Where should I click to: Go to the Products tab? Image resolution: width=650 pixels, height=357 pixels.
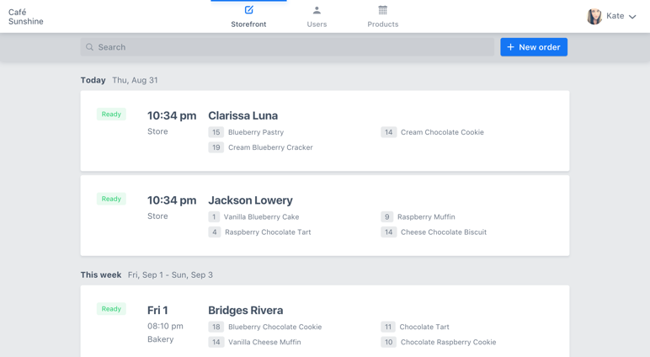(383, 24)
